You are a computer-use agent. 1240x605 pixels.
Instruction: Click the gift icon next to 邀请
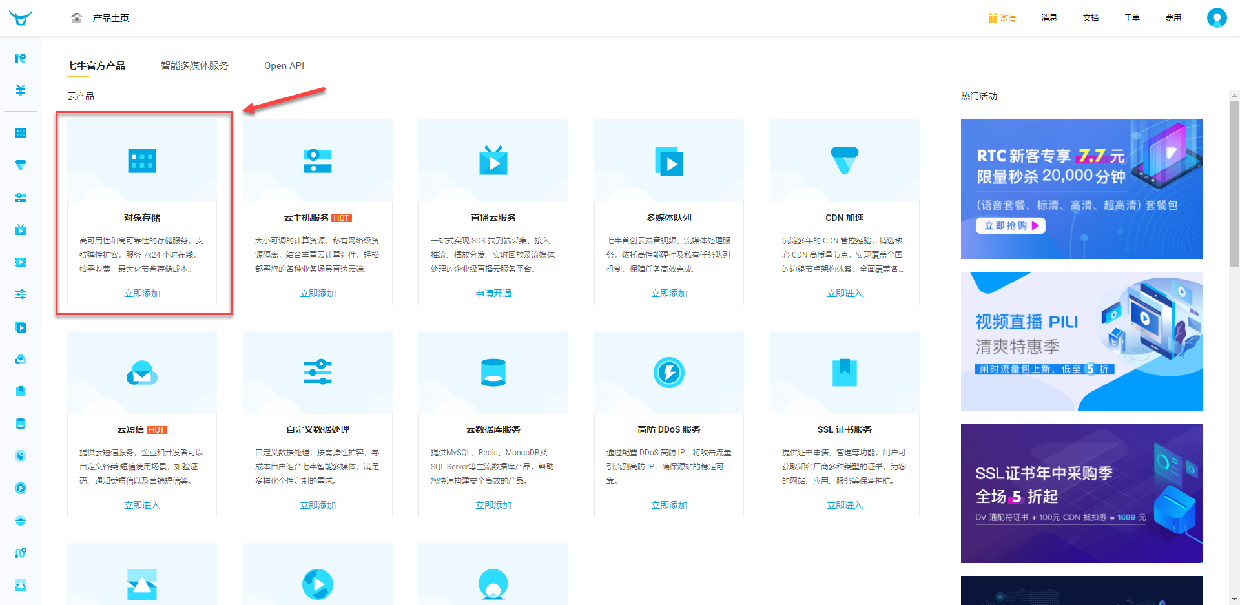point(993,18)
